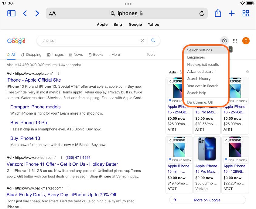
Task: Click the blue magnifier search button
Action: [153, 40]
